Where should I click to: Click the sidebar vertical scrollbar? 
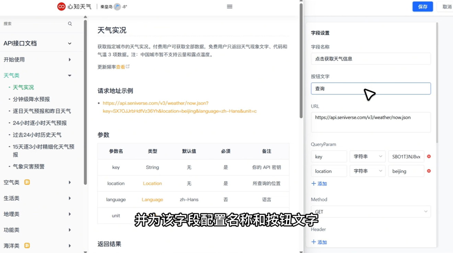point(85,103)
